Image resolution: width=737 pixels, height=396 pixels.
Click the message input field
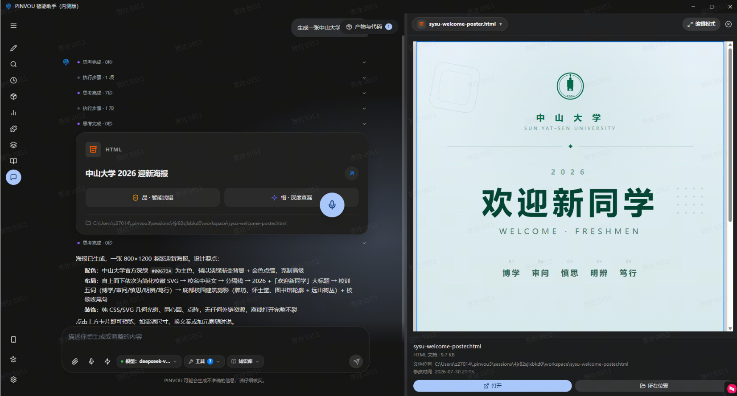point(215,337)
